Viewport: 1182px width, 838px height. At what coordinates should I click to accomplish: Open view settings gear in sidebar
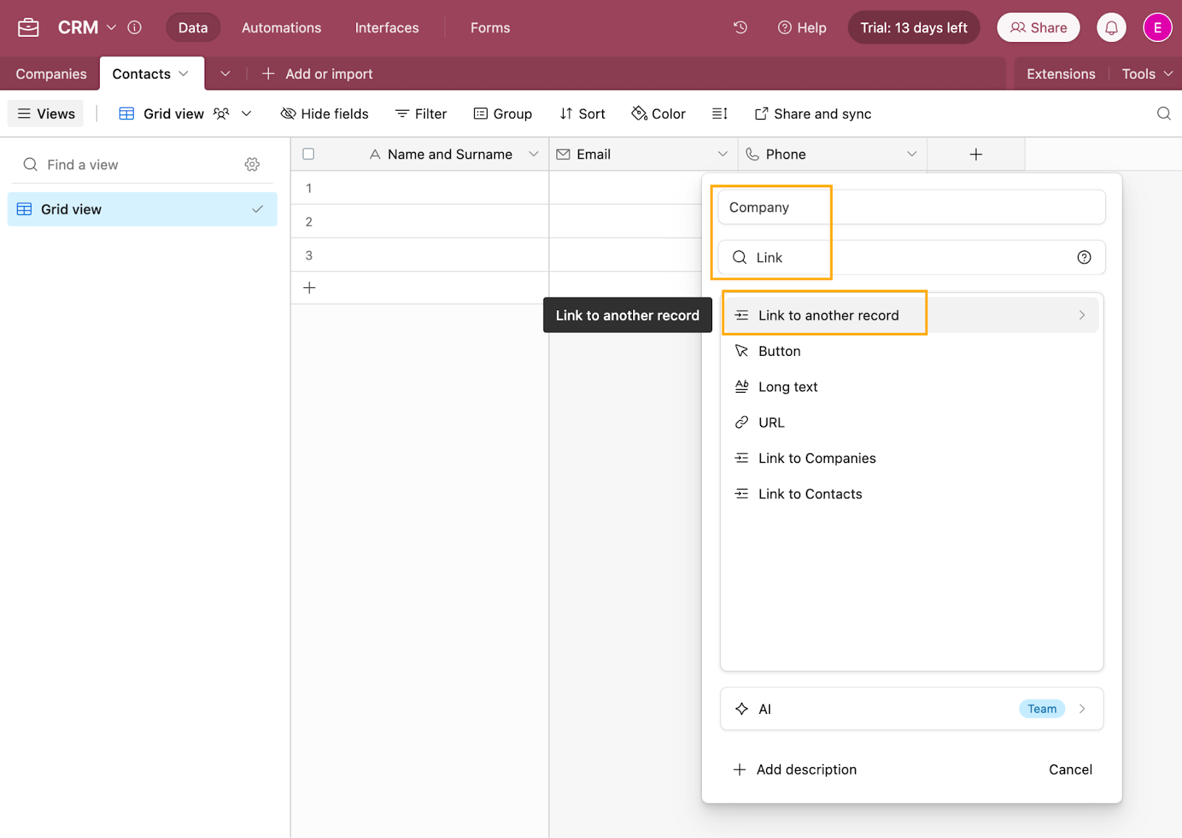point(252,165)
